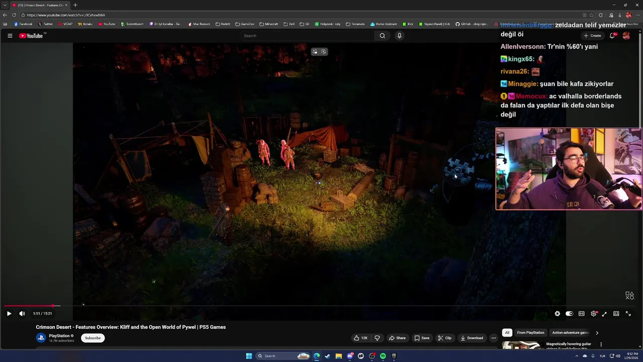Screen dimensions: 643x362
Task: Open the GitHub obsproject bookmark
Action: coord(472,24)
